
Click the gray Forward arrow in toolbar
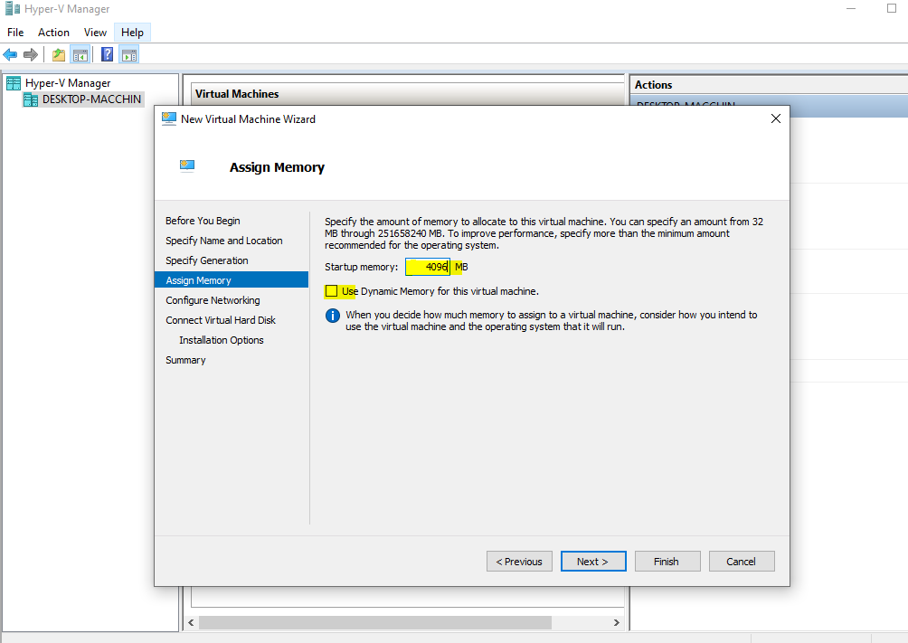(31, 54)
